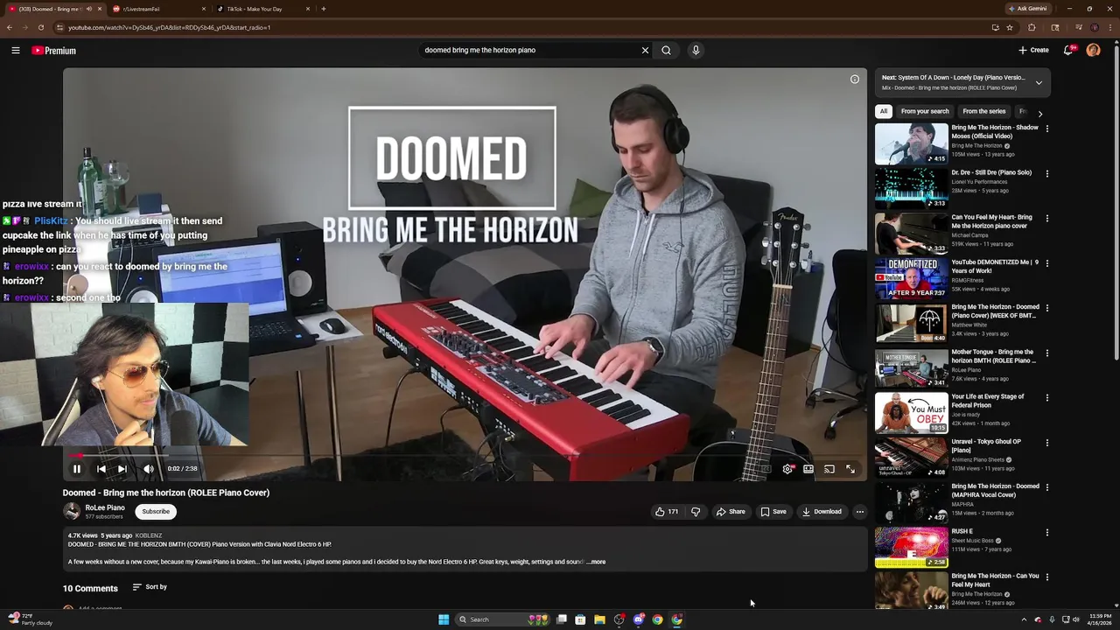
Task: Enter full screen mode
Action: pyautogui.click(x=850, y=469)
